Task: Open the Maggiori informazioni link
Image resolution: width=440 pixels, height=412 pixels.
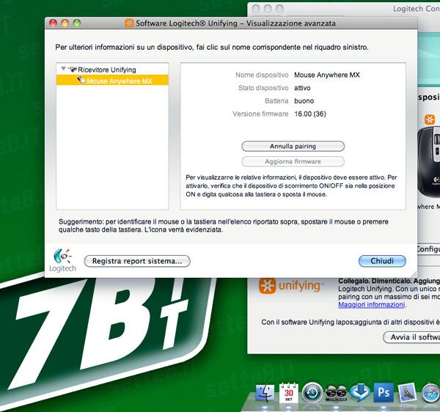Action: click(x=371, y=304)
